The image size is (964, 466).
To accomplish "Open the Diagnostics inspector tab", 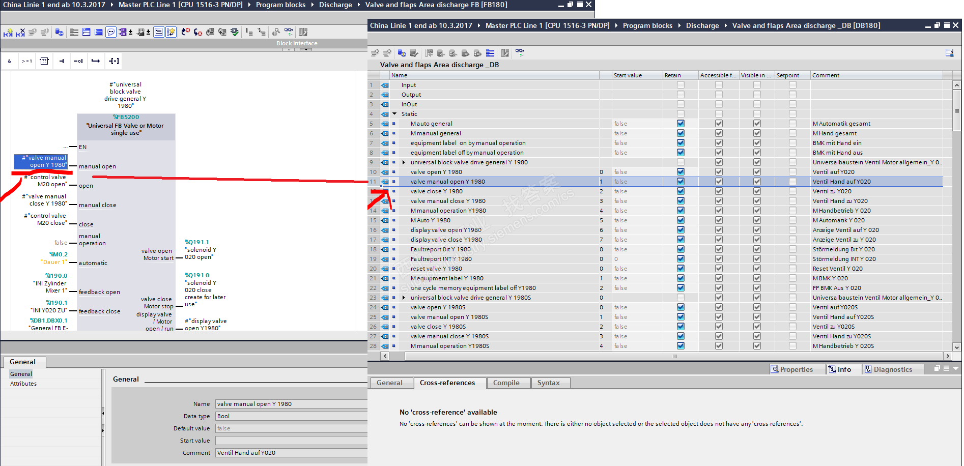I will [892, 369].
